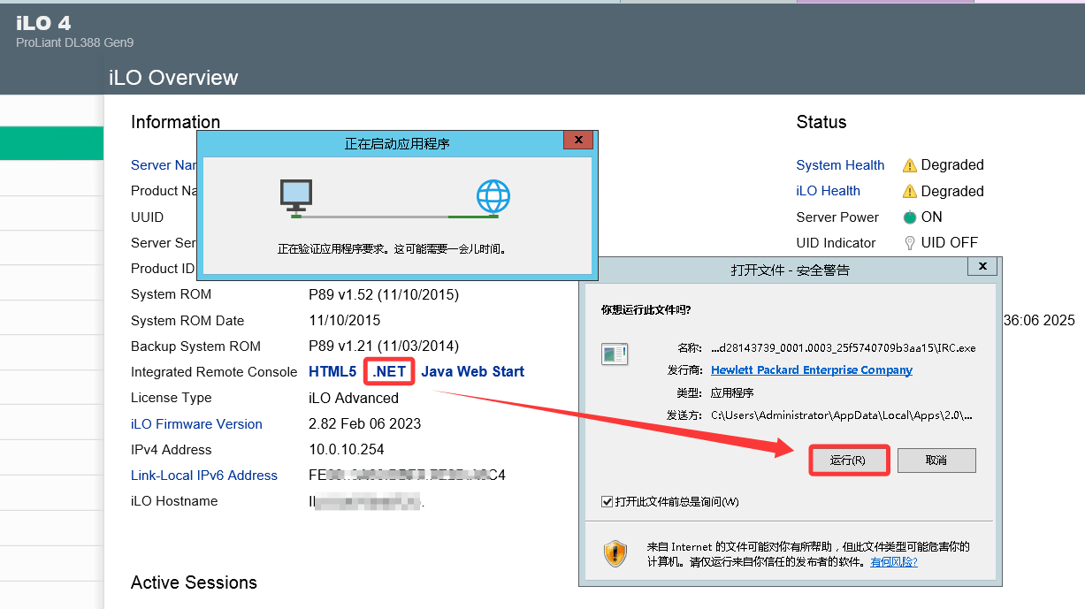This screenshot has height=609, width=1085.
Task: Click the UID Indicator light bulb icon
Action: [x=909, y=243]
